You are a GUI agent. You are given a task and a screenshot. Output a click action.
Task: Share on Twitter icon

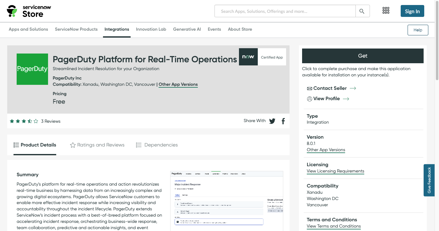[x=272, y=121]
